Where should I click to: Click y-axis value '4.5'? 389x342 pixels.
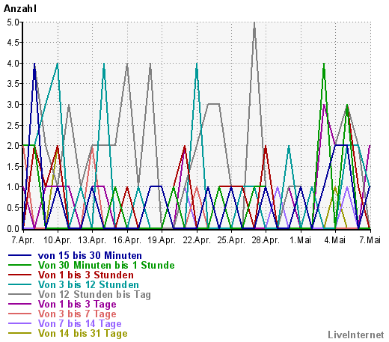[x=13, y=43]
